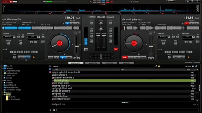Toggle left deck smart loop lock icon
Screen dimensions: 202x113
click(34, 57)
